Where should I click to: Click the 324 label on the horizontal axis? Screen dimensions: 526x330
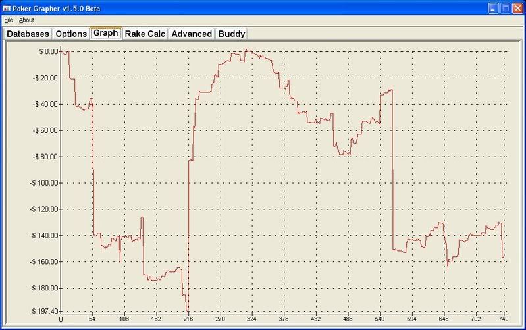[x=251, y=319]
